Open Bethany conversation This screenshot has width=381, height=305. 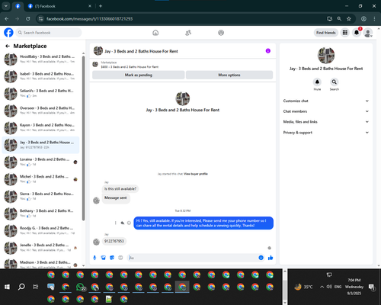[40, 213]
